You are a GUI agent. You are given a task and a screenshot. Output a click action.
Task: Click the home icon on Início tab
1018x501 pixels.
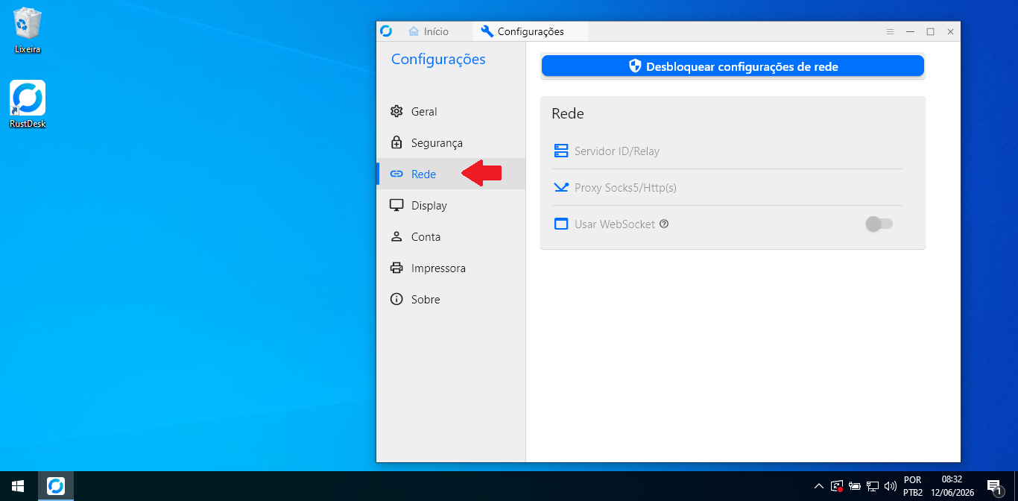(414, 31)
